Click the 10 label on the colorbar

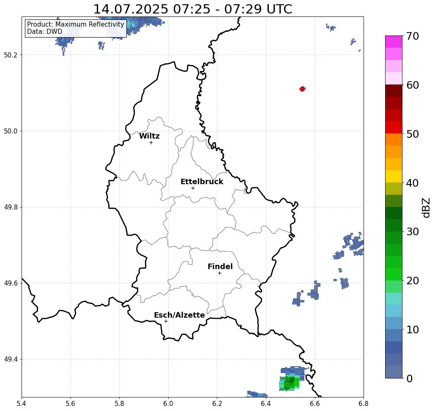[x=413, y=329]
